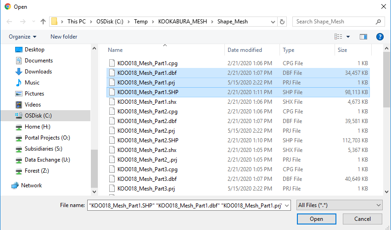Image resolution: width=391 pixels, height=230 pixels.
Task: Click the search magnifier icon
Action: [379, 22]
